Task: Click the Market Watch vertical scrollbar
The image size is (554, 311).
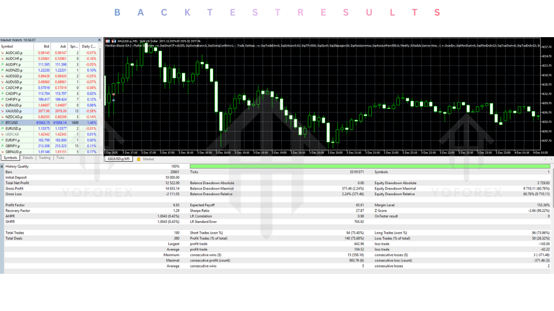Action: 100,73
